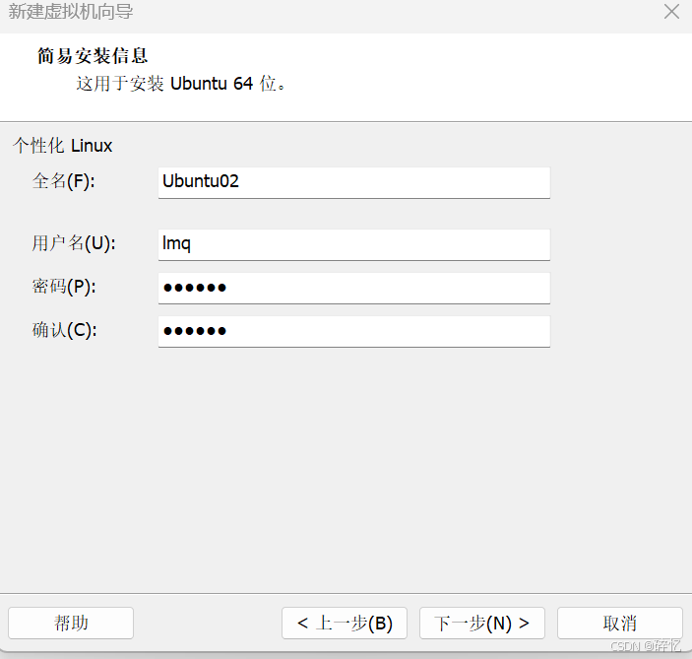
Task: Go back with the 上一步(B) button
Action: point(345,623)
